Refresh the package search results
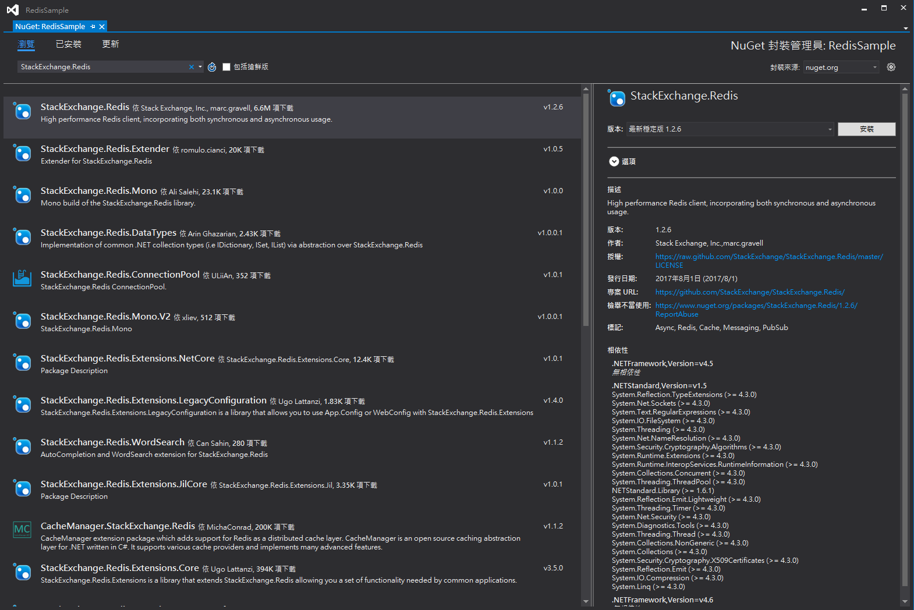914x610 pixels. pyautogui.click(x=212, y=67)
